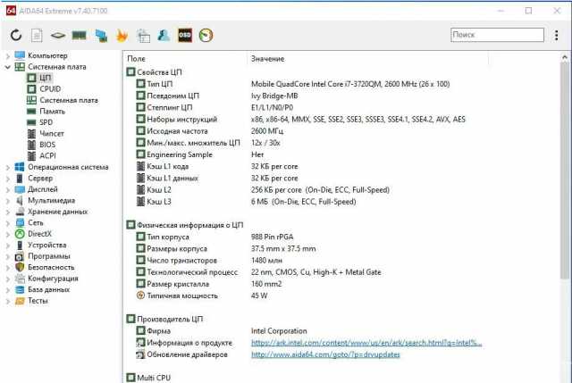Expand the Операционная система node

click(8, 167)
